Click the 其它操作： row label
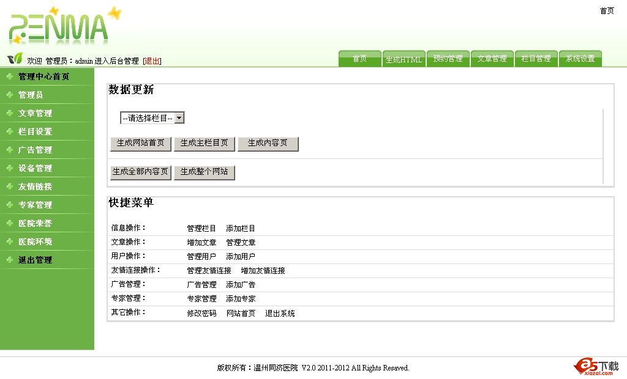 coord(129,312)
